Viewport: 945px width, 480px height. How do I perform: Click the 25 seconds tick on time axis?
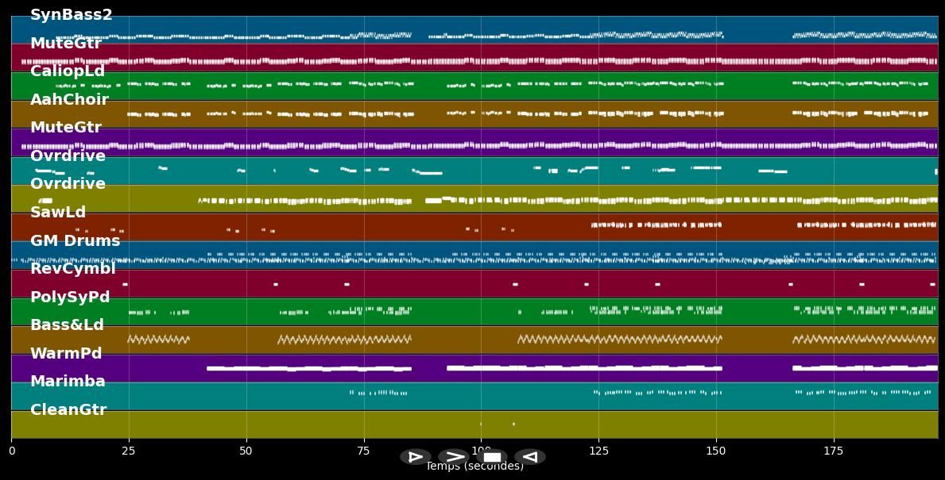tap(129, 451)
